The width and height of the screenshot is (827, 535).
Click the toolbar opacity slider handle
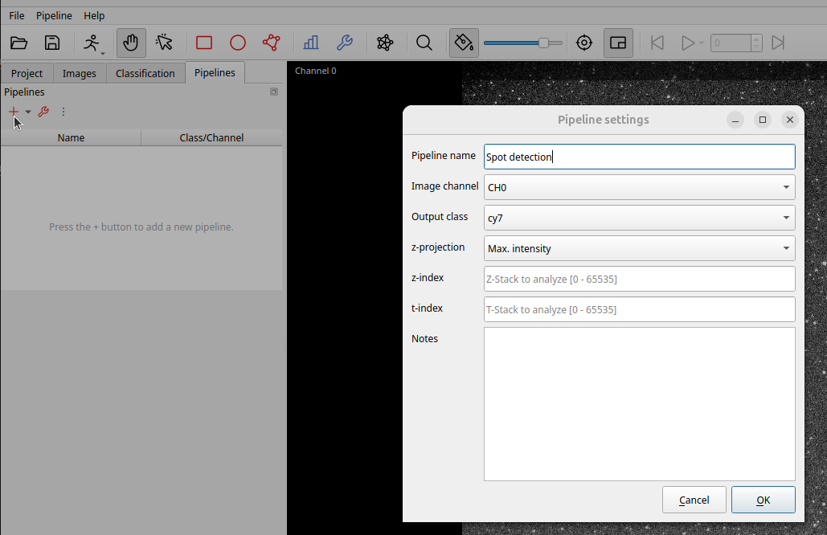pos(544,43)
